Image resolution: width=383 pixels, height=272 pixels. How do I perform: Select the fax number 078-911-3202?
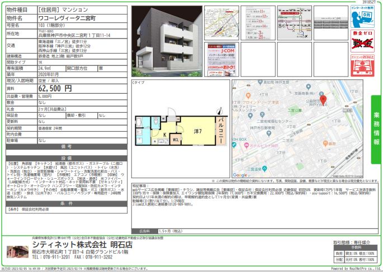(93, 257)
